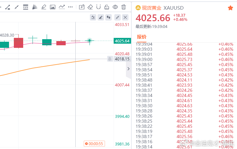
Task: Toggle the favorite star for XAUUSD
Action: pos(230,8)
